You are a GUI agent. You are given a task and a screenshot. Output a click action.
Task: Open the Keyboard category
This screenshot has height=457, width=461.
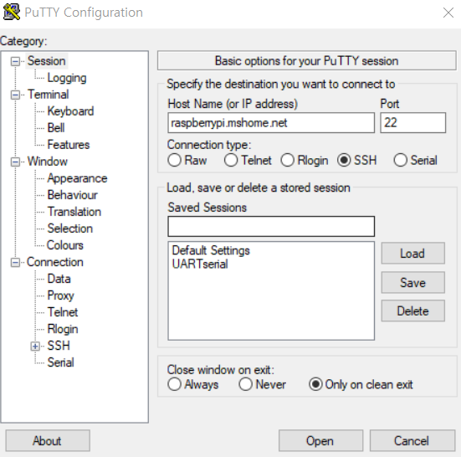click(70, 111)
